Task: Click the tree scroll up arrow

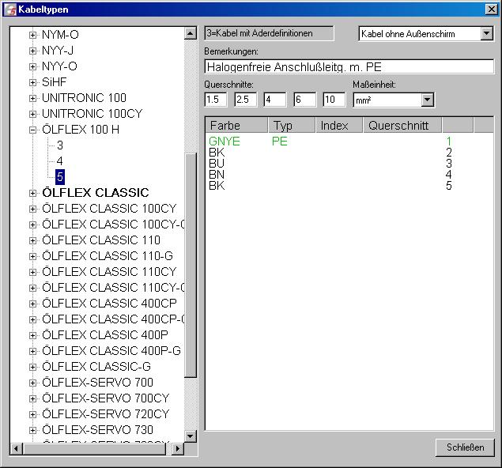Action: (191, 33)
